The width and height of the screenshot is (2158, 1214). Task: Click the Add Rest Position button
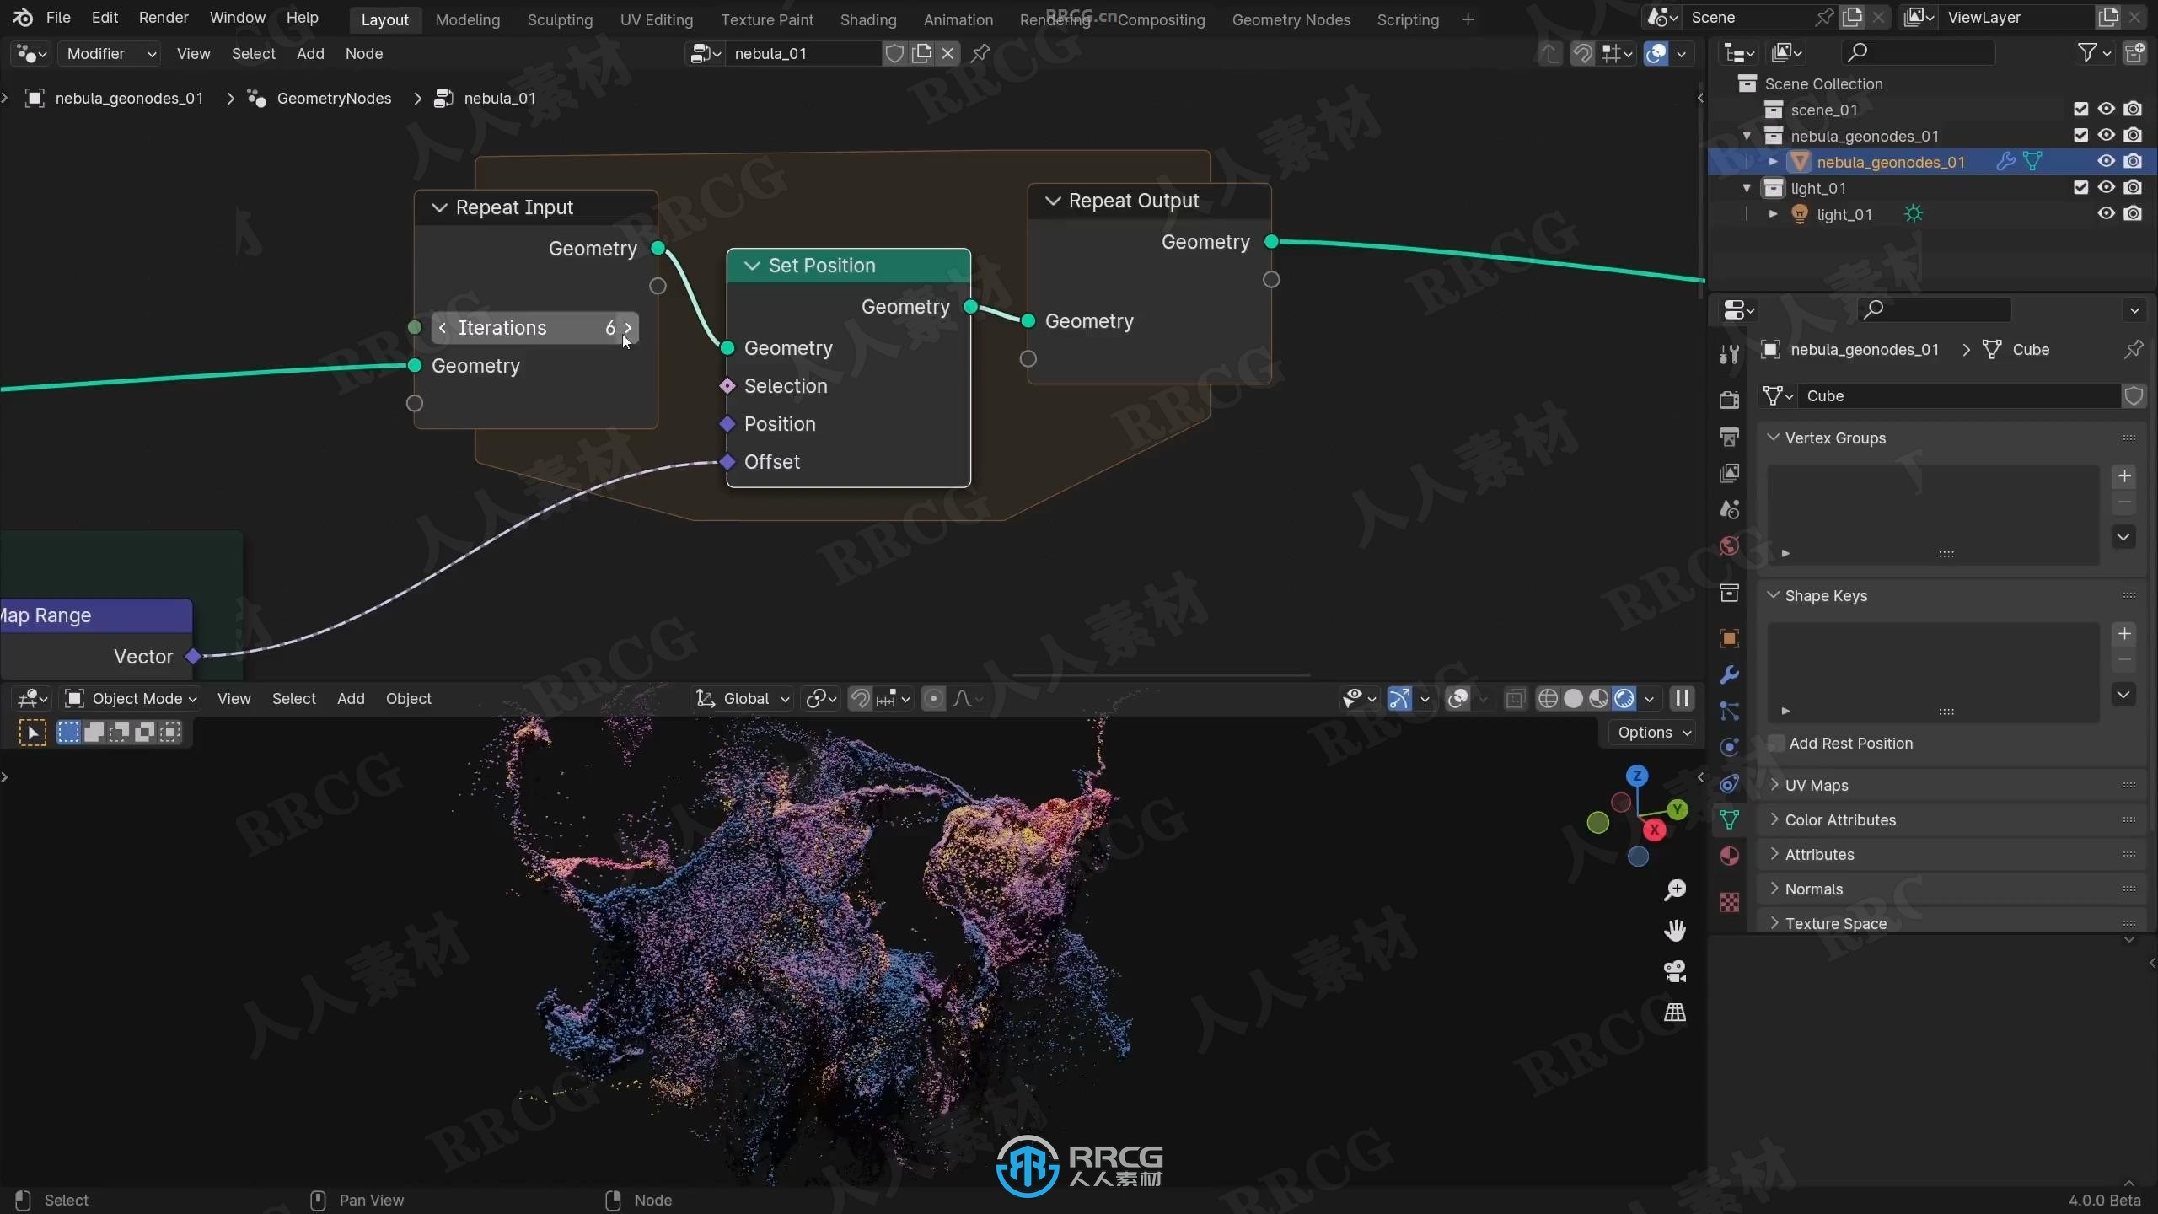[x=1851, y=743]
